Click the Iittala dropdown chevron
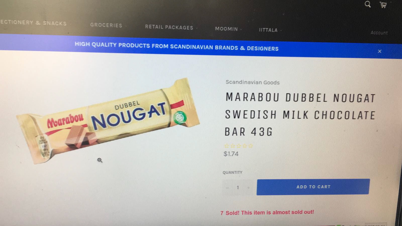The height and width of the screenshot is (226, 402). [281, 31]
